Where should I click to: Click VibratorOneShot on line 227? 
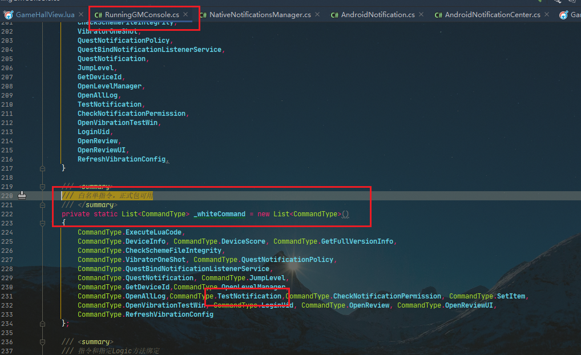click(x=156, y=260)
